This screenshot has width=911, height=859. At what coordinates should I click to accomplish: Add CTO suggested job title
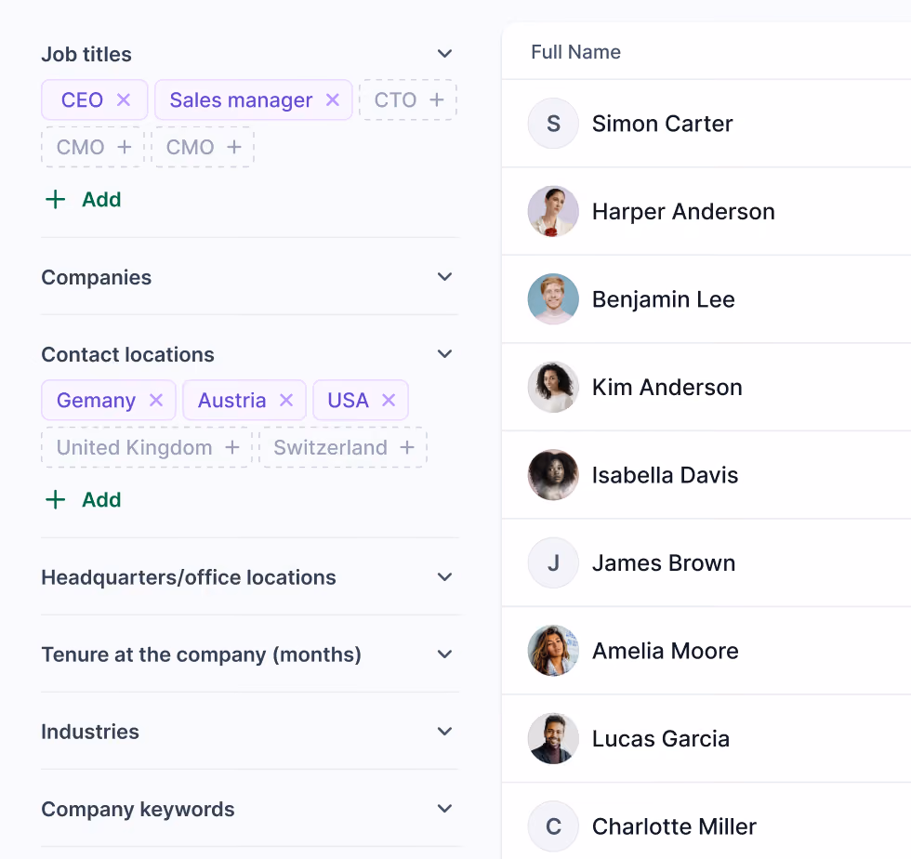pyautogui.click(x=408, y=100)
